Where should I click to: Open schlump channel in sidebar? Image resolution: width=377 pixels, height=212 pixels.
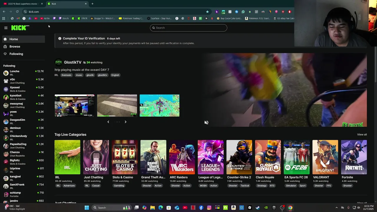tap(23, 194)
